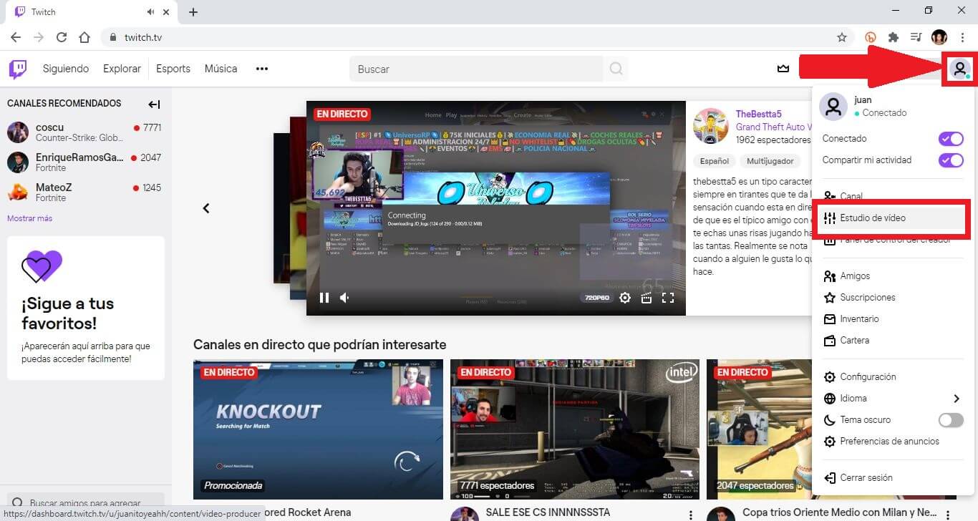Image resolution: width=978 pixels, height=521 pixels.
Task: Click Mostrar más under recommended channels
Action: pyautogui.click(x=29, y=218)
